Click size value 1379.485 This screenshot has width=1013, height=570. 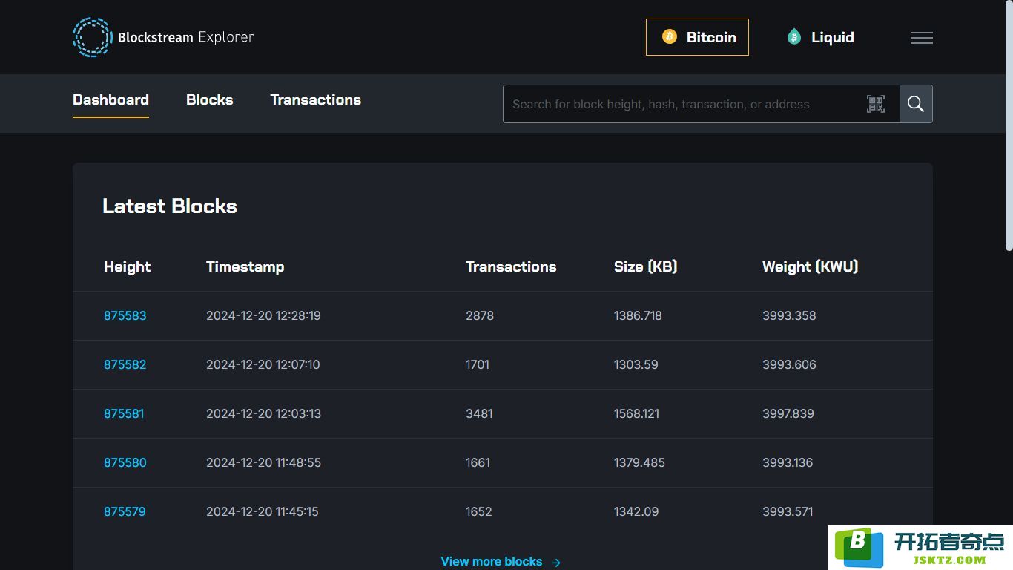click(639, 462)
